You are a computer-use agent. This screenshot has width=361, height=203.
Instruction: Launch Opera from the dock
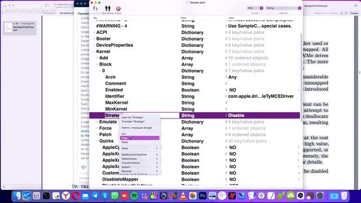76,196
